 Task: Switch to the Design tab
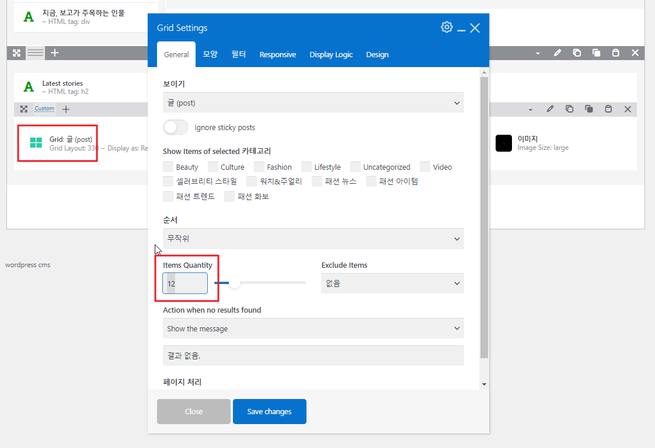point(377,55)
